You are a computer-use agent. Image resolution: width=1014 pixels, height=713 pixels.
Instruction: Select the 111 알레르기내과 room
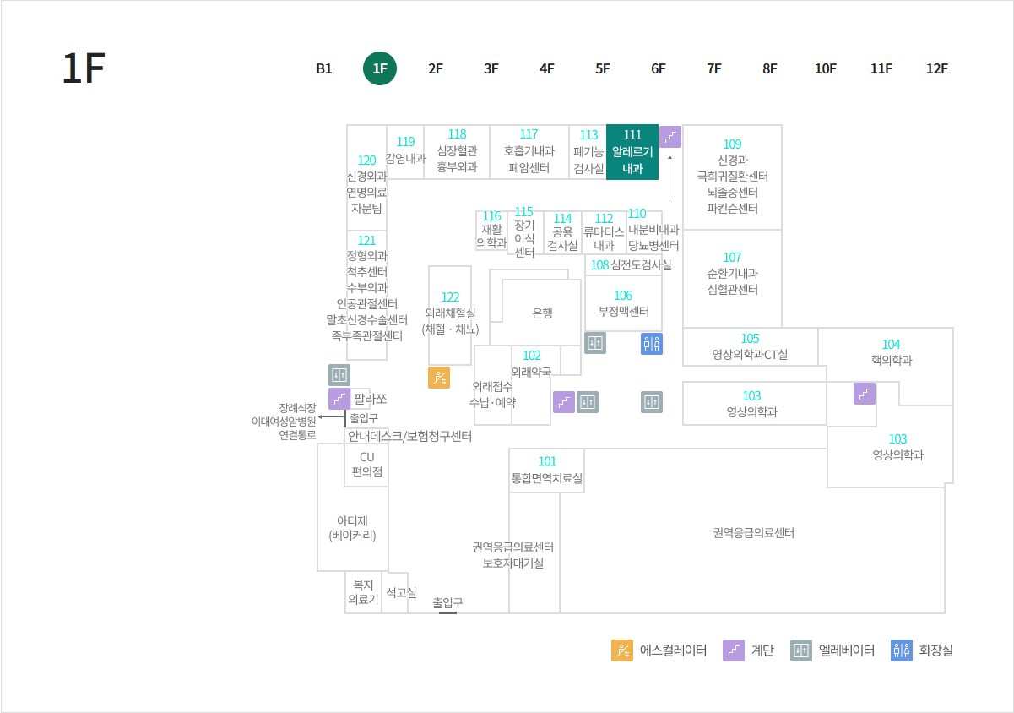click(x=633, y=152)
